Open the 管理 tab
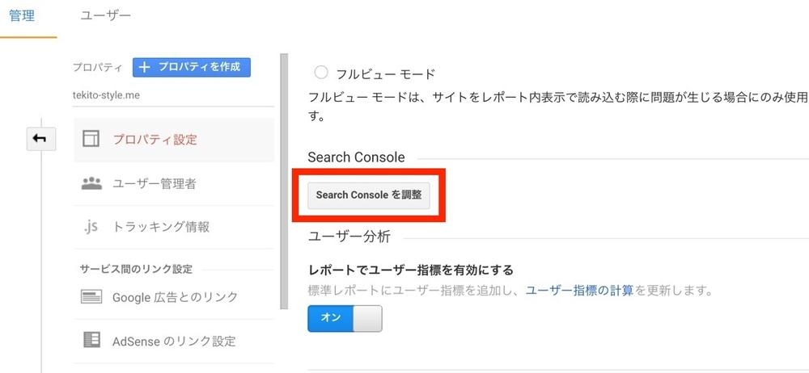The height and width of the screenshot is (373, 809). coord(22,15)
